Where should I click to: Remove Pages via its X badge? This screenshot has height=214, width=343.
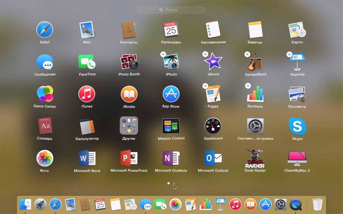[205, 86]
